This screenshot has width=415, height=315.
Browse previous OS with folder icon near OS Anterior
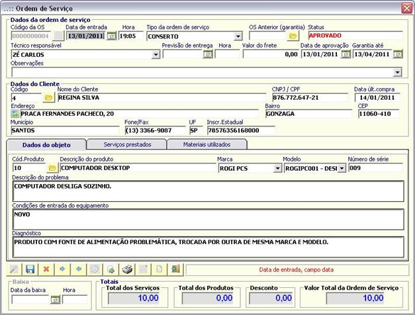coord(293,36)
